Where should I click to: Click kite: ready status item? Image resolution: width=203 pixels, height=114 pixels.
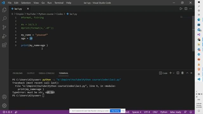[175, 112]
